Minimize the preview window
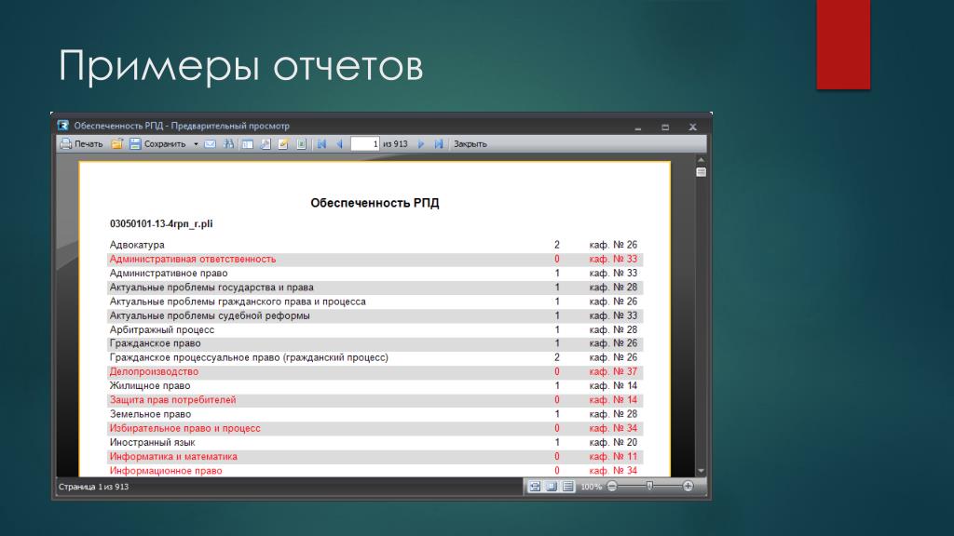 pyautogui.click(x=637, y=127)
